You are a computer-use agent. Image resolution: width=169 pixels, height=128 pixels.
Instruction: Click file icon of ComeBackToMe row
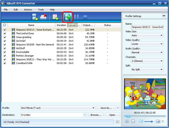[13, 63]
